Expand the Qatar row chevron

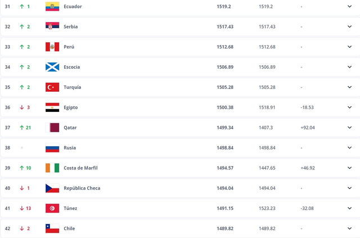point(350,128)
